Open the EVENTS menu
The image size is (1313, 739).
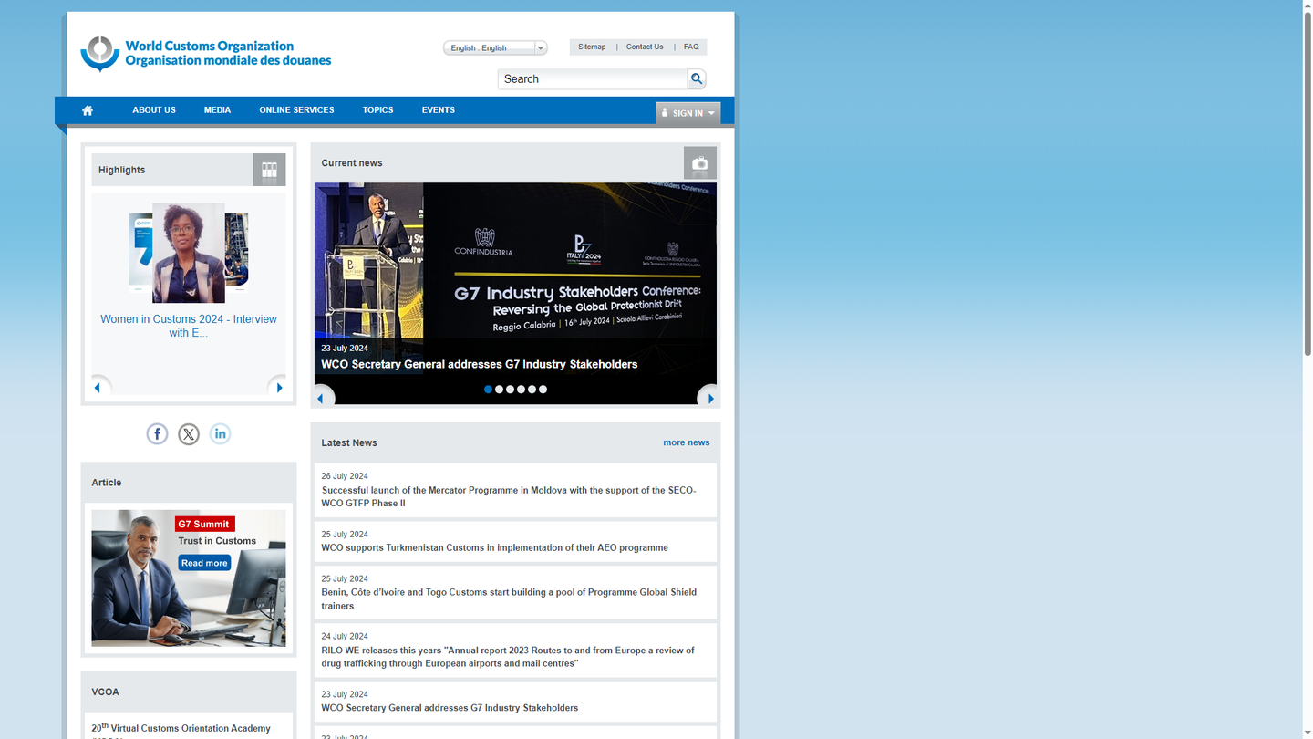pyautogui.click(x=439, y=110)
